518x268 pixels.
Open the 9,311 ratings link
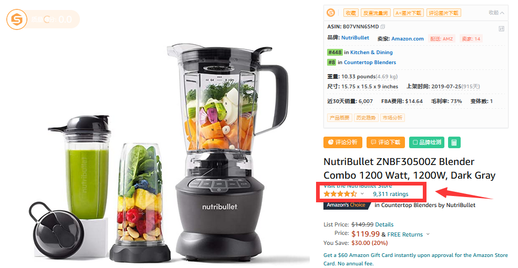[391, 194]
